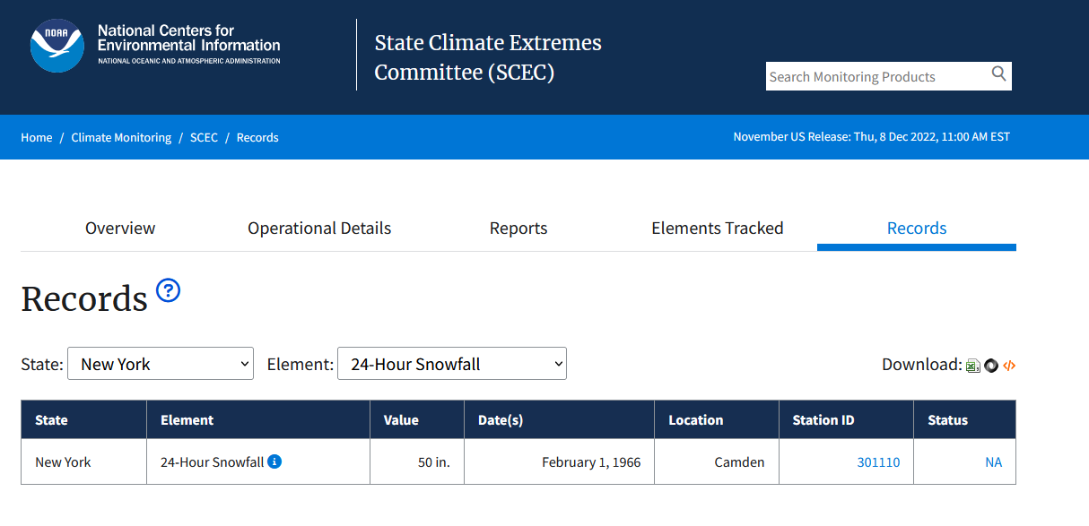Open station ID 301110 link
Viewport: 1089px width, 526px height.
pyautogui.click(x=878, y=462)
